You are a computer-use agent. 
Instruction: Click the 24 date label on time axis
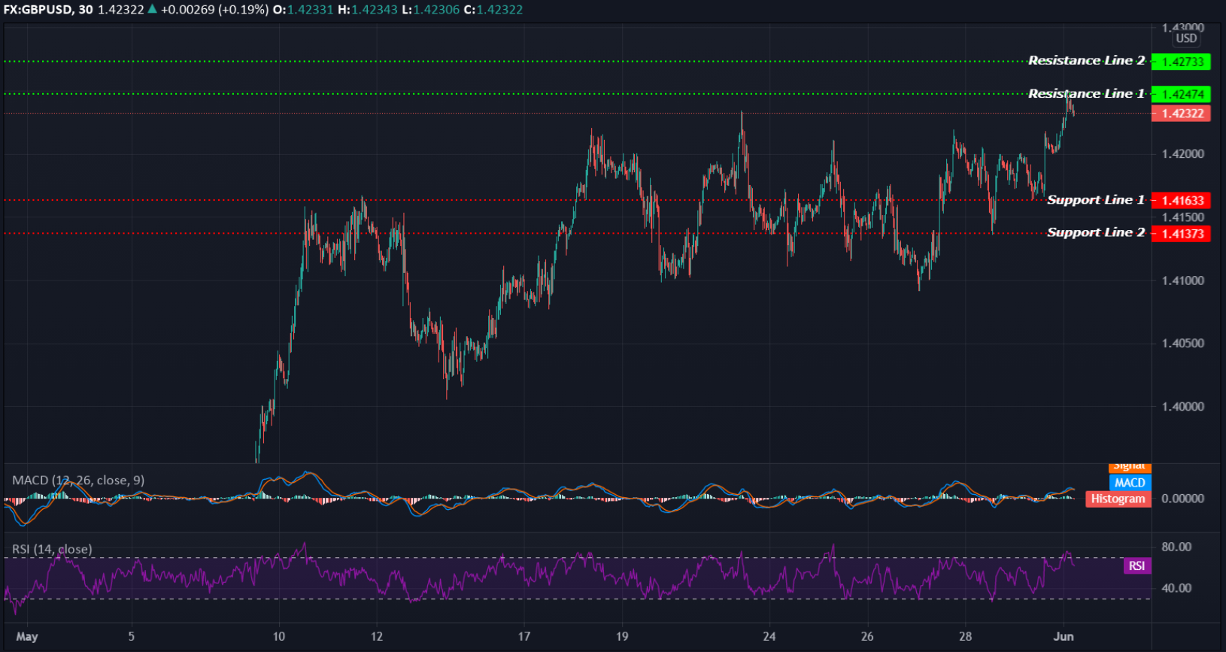(769, 636)
